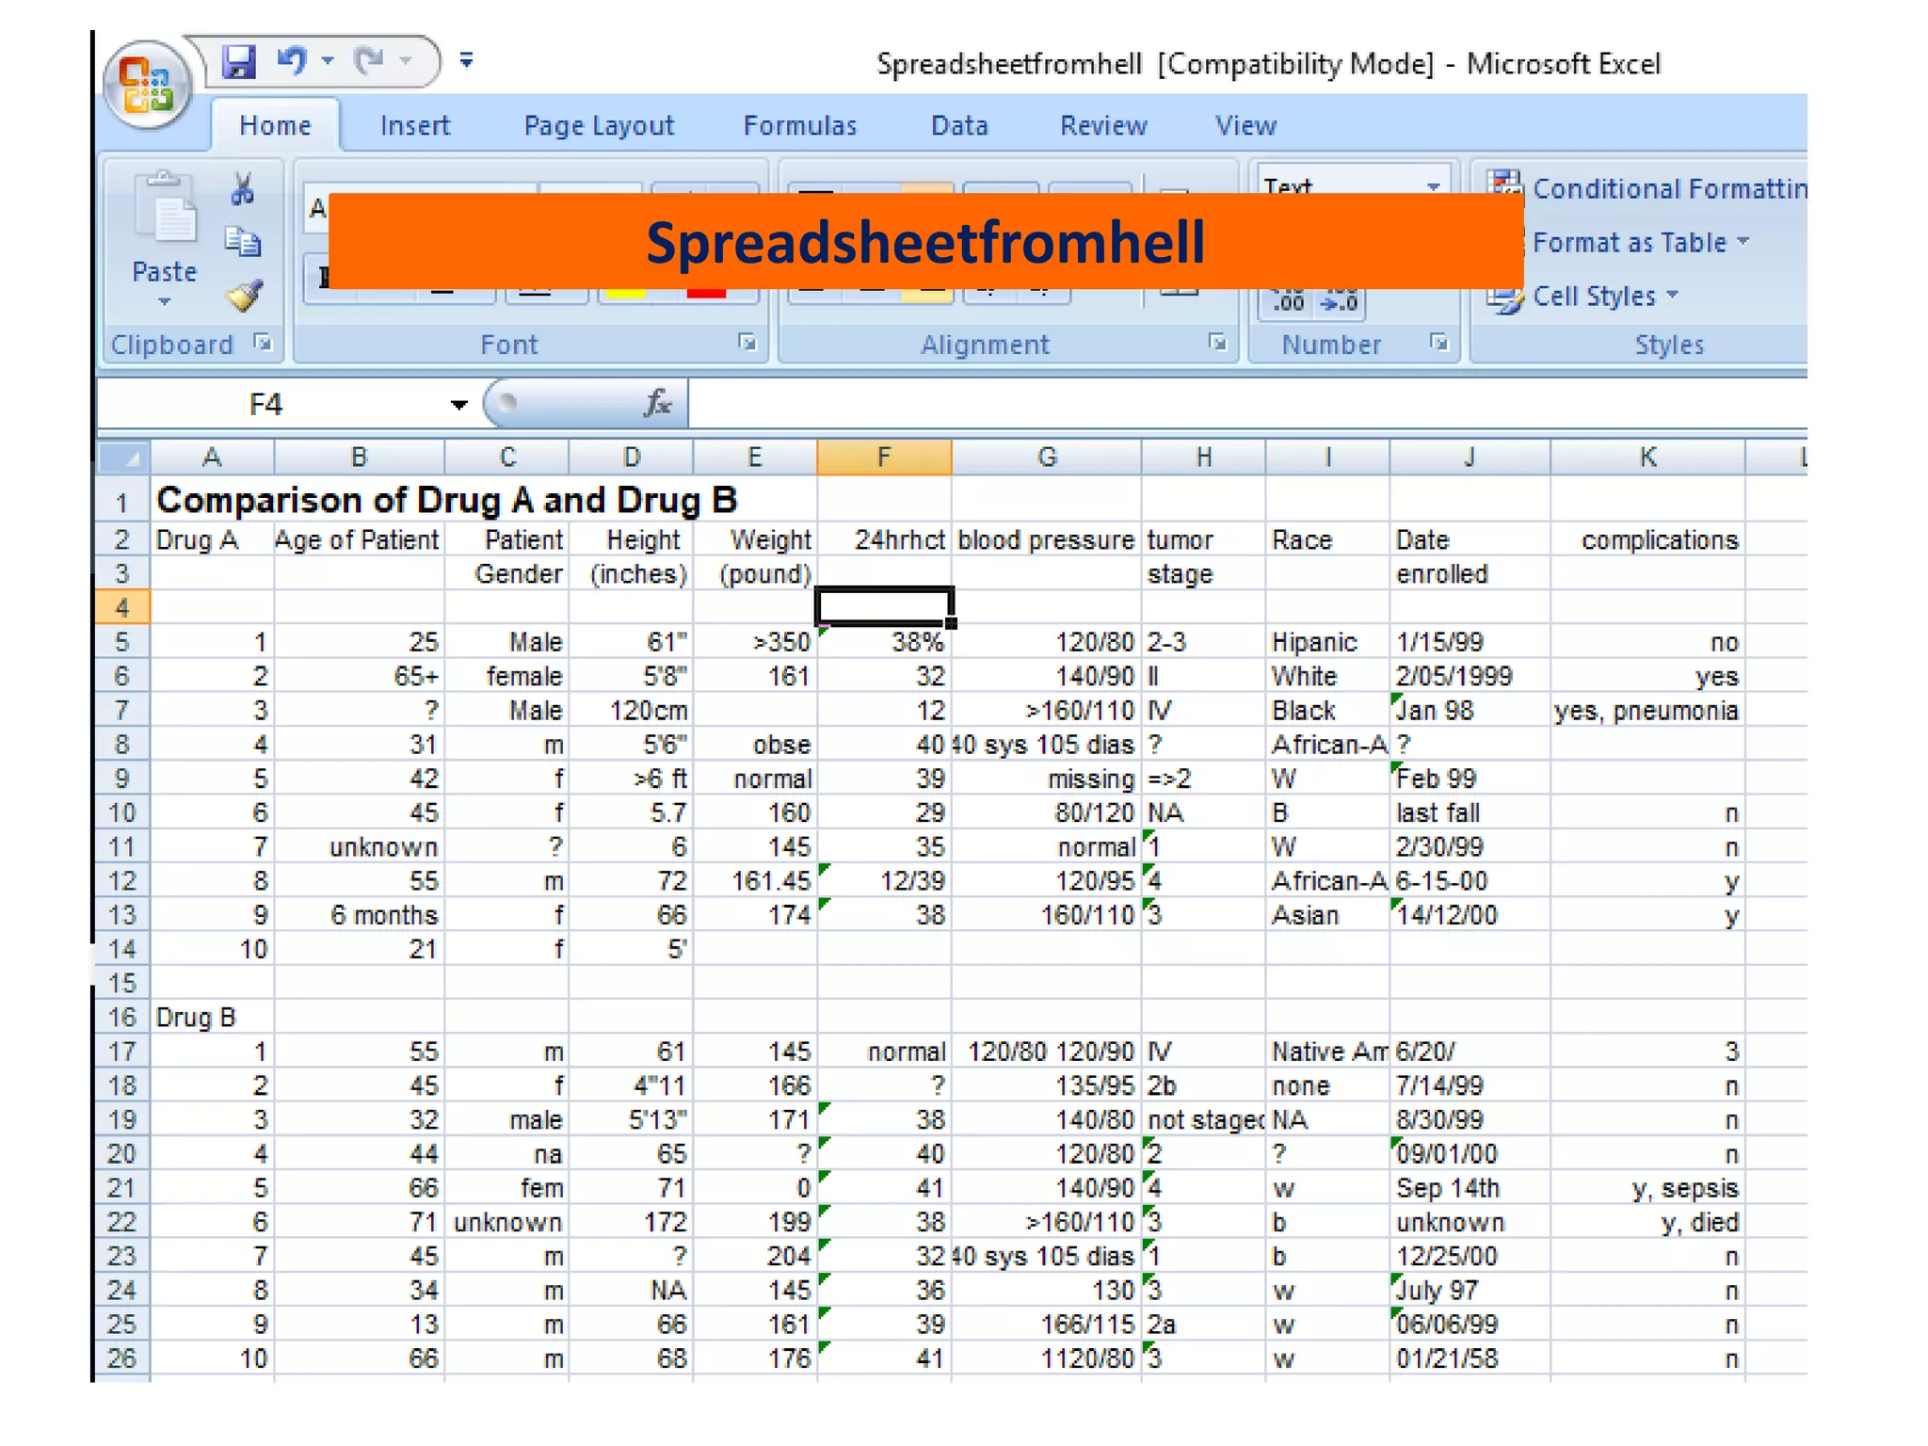Cut the selection with scissors icon
The width and height of the screenshot is (1928, 1446).
point(243,189)
